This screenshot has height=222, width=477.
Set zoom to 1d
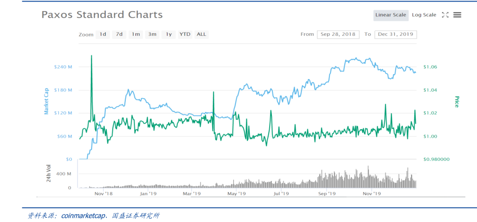pyautogui.click(x=103, y=34)
